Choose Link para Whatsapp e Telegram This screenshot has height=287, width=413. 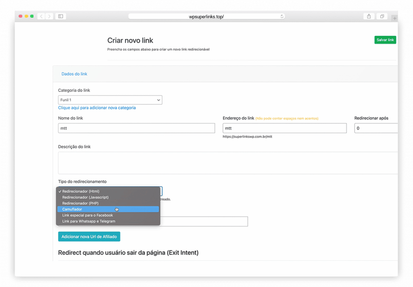coord(108,221)
